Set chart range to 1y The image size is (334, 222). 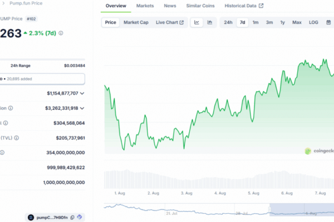click(282, 22)
